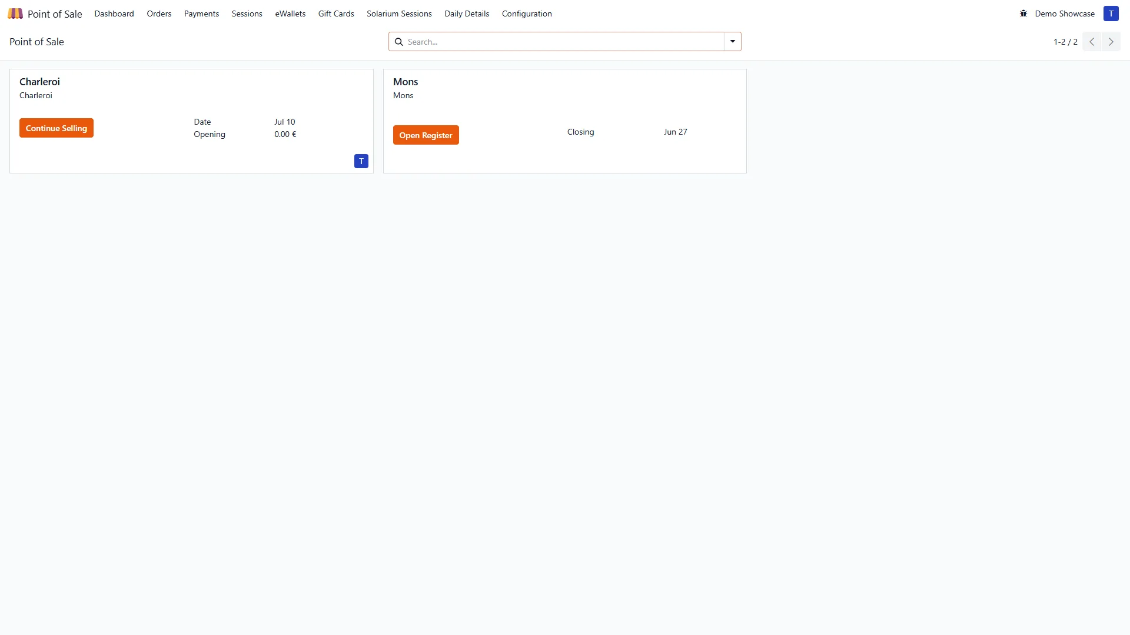Click the Point of Sale app logo icon

tap(15, 14)
